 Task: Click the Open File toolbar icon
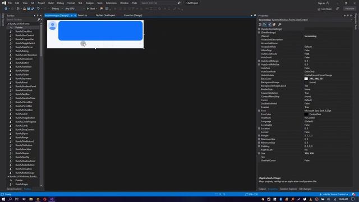pyautogui.click(x=24, y=9)
